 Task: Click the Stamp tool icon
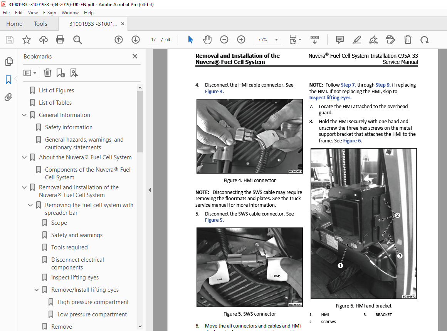tap(391, 40)
